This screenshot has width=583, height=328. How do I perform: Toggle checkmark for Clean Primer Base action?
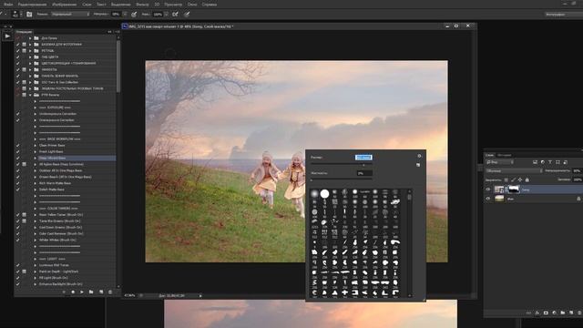18,146
